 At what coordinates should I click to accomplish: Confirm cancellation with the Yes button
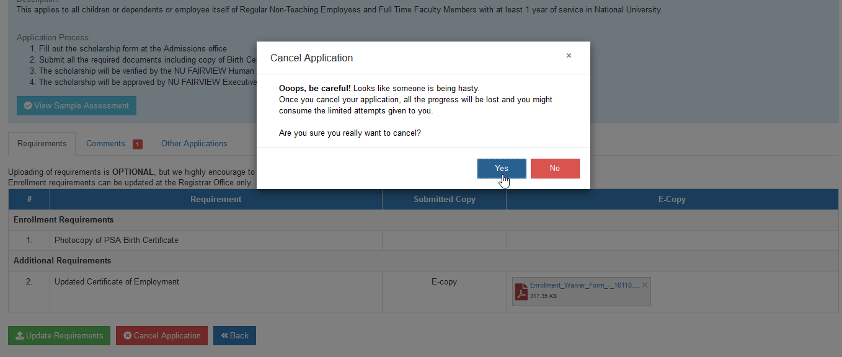pyautogui.click(x=502, y=169)
